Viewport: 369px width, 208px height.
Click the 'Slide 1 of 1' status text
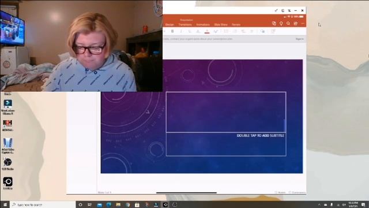point(104,192)
